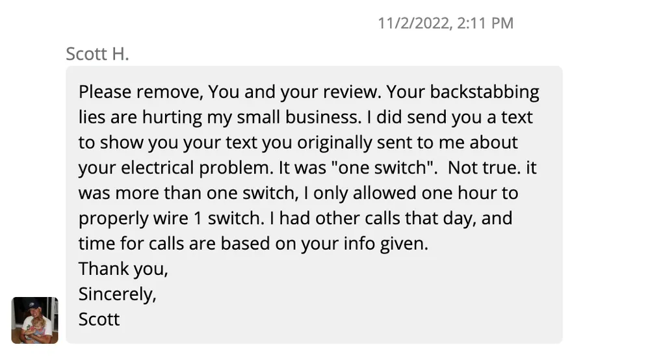Click the 11/2/2022, 2:11 PM timestamp
650x364 pixels.
pyautogui.click(x=445, y=23)
